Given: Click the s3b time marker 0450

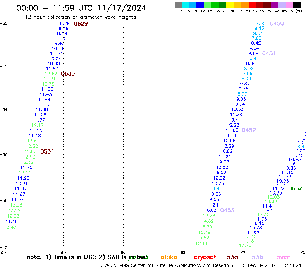Looking at the screenshot, I should click(x=277, y=24).
